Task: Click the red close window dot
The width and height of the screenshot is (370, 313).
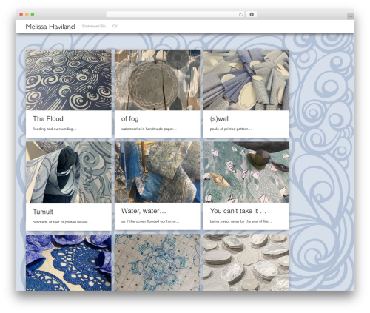Action: click(21, 15)
